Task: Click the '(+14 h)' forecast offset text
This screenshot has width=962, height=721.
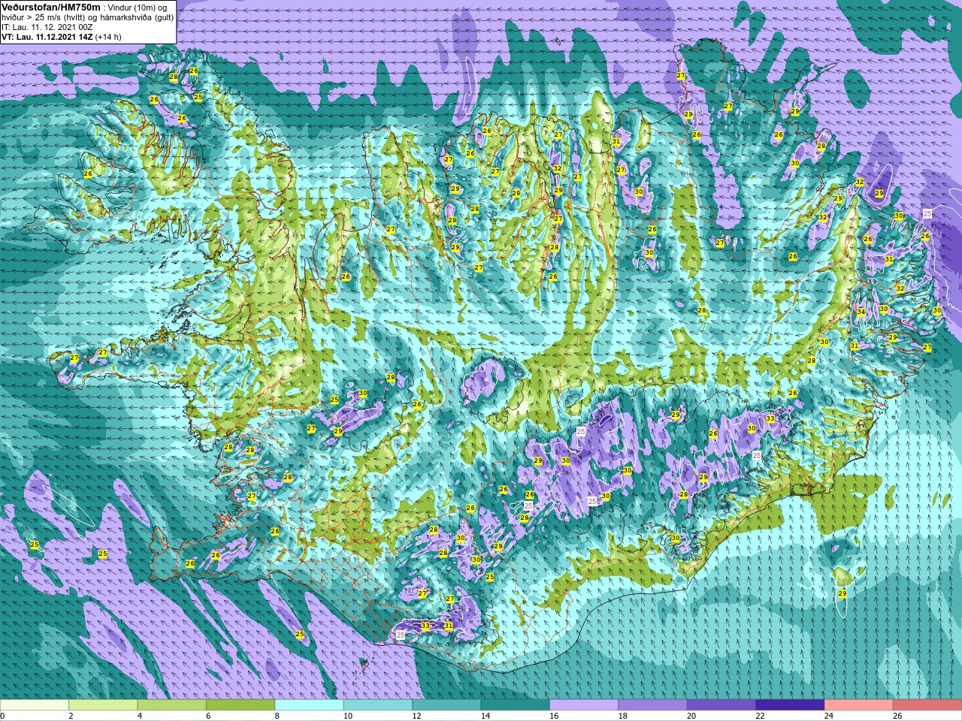Action: [108, 37]
